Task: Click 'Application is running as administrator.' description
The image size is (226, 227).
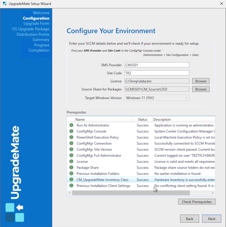Action: pos(184,125)
